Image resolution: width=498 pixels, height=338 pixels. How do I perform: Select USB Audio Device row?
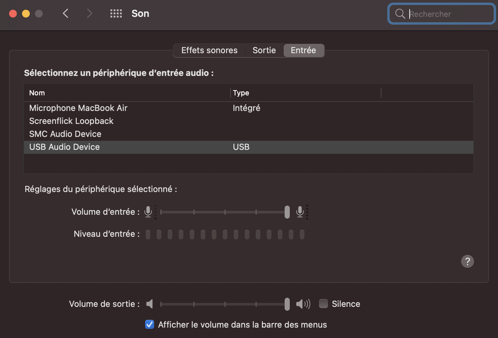[249, 147]
